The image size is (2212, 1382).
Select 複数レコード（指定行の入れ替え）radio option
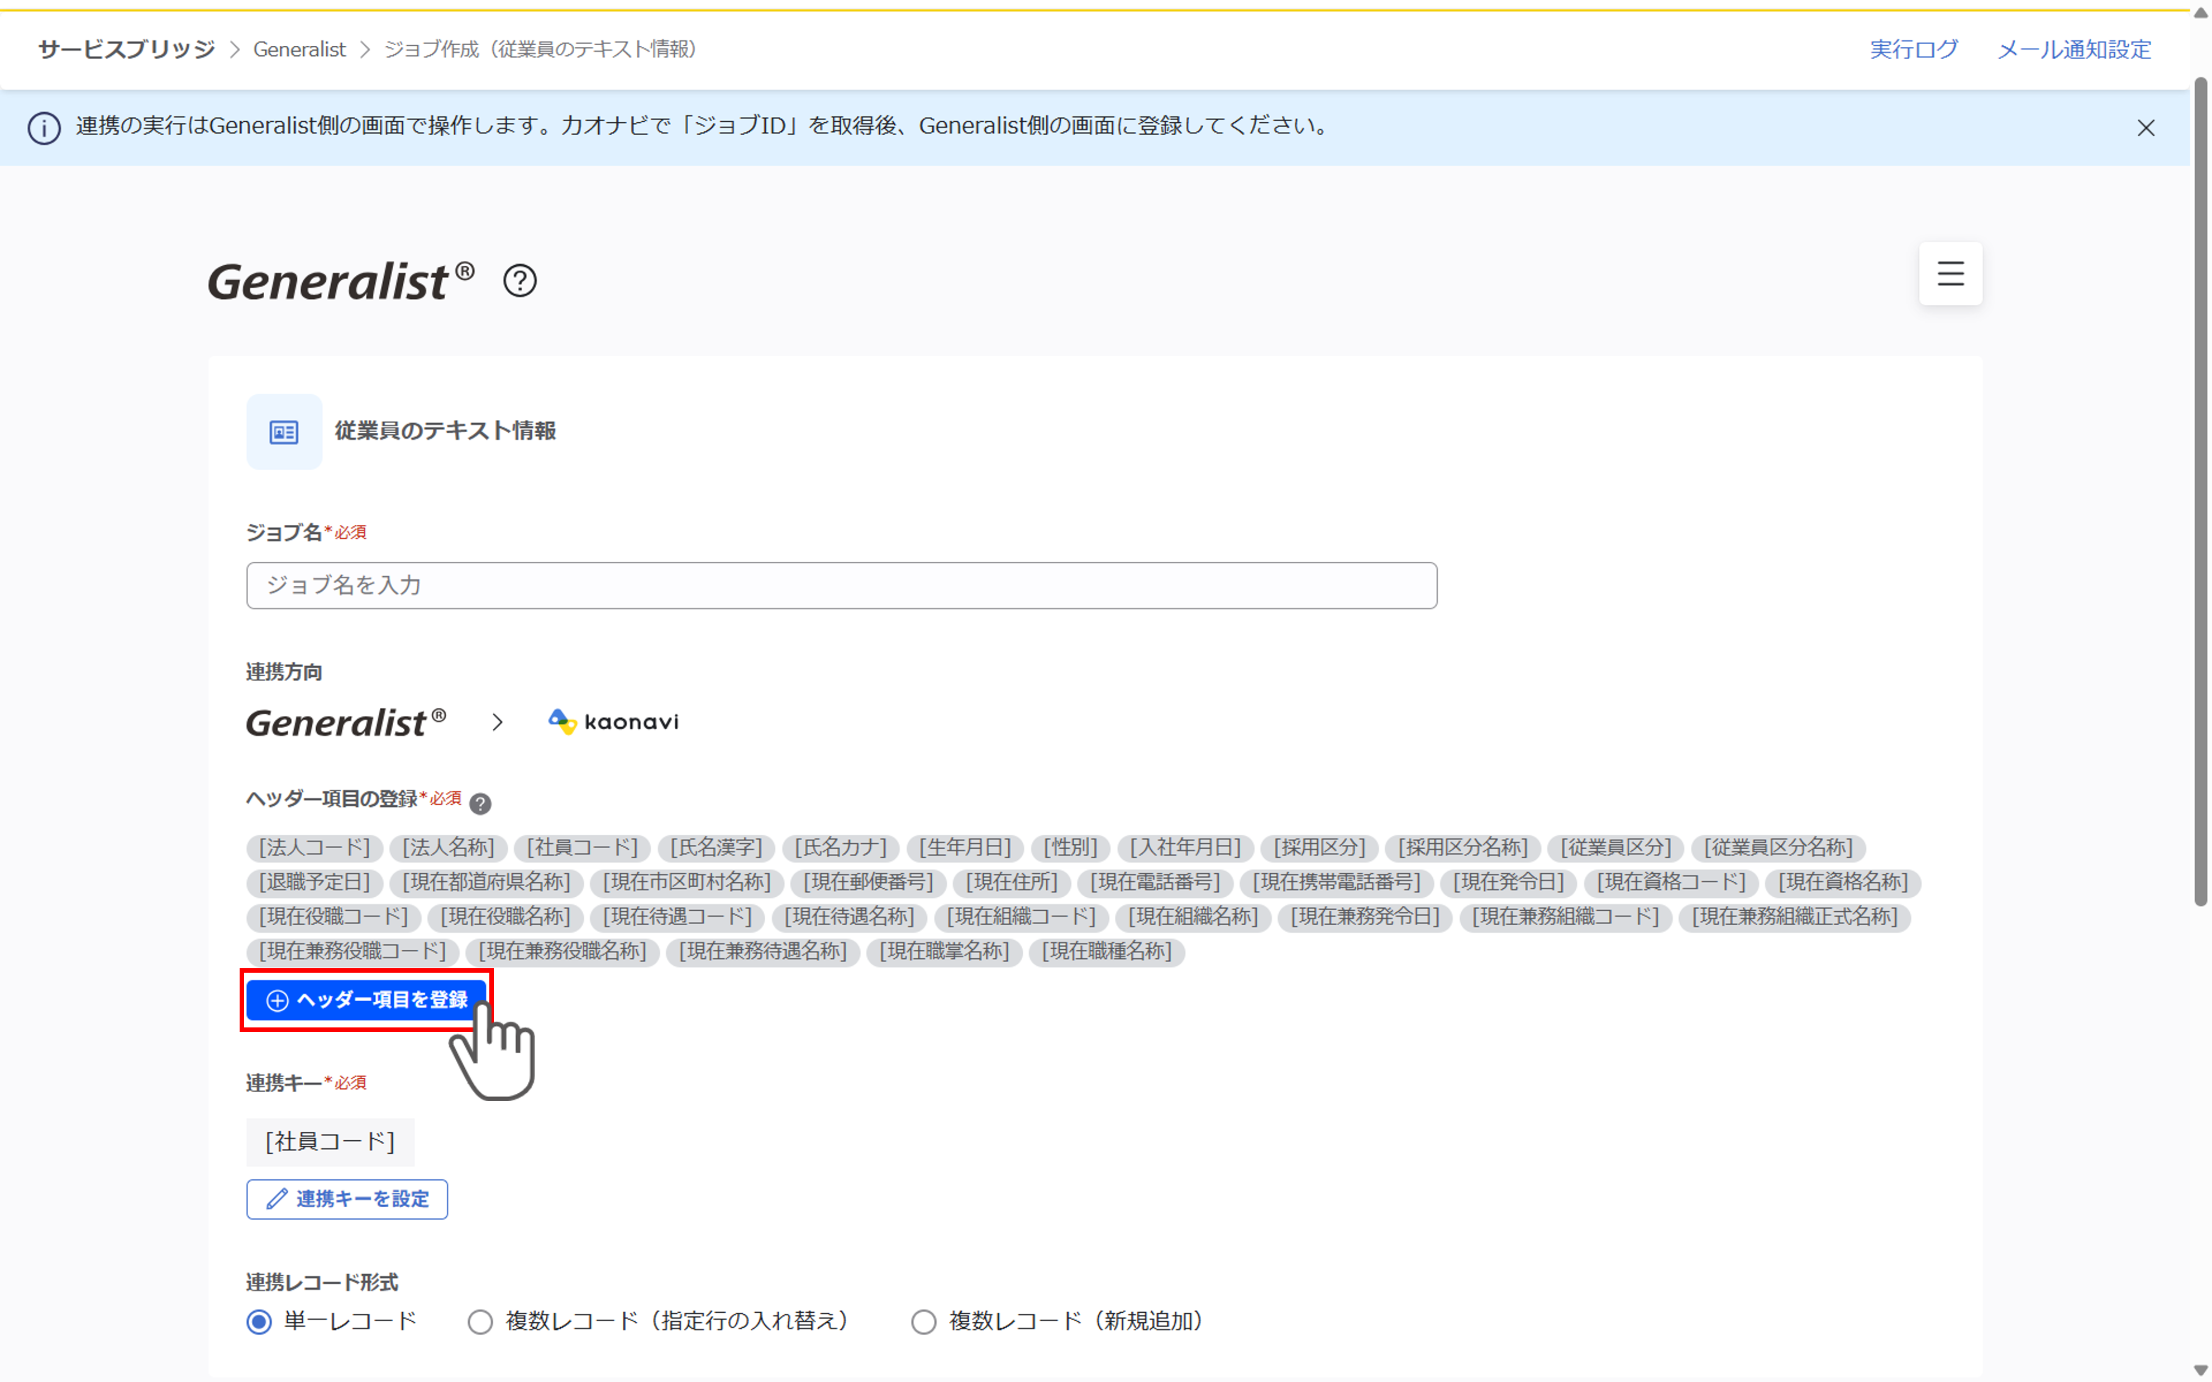coord(480,1322)
